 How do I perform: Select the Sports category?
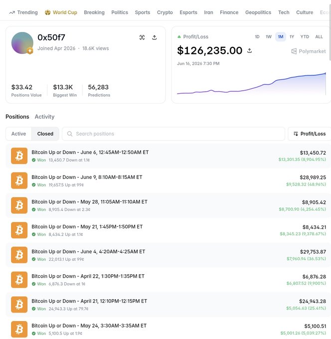pos(143,12)
